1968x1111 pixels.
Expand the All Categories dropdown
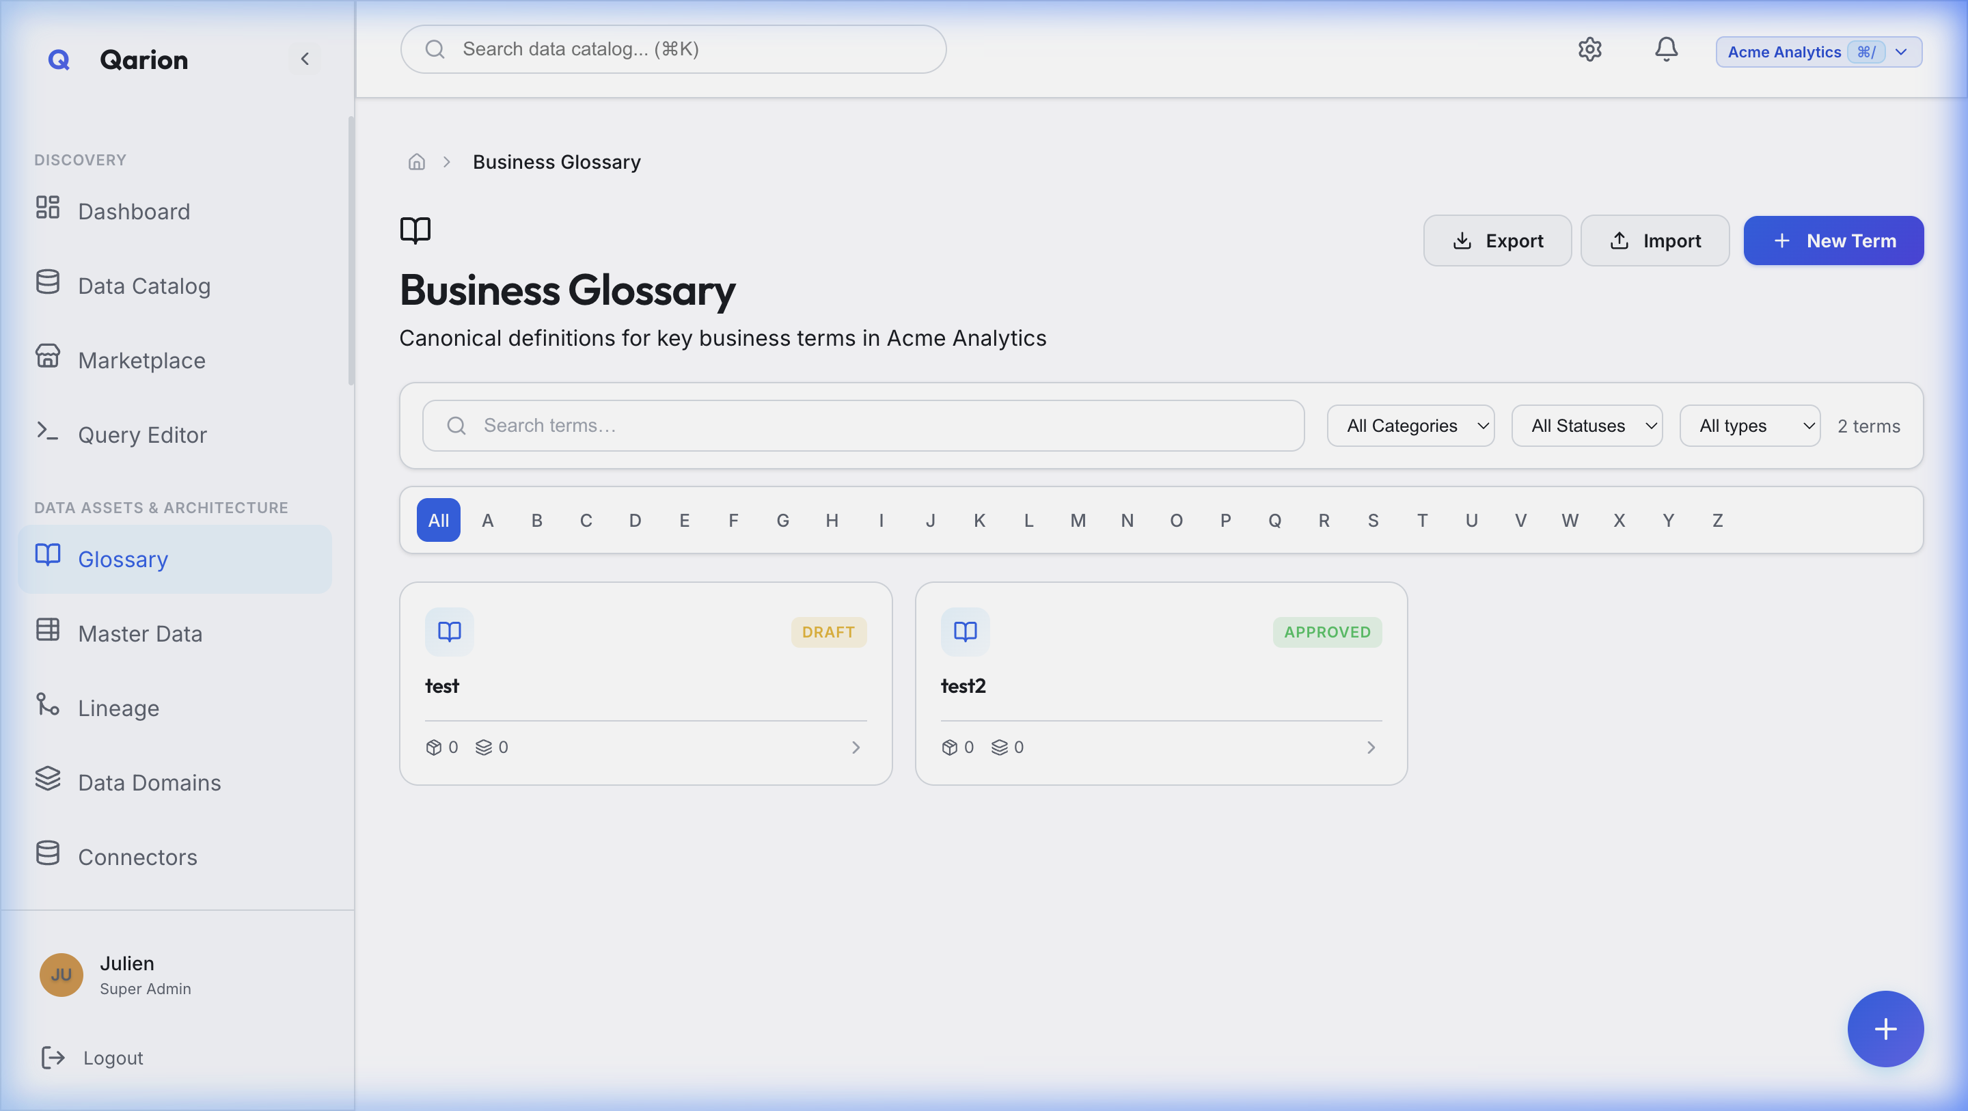point(1410,426)
